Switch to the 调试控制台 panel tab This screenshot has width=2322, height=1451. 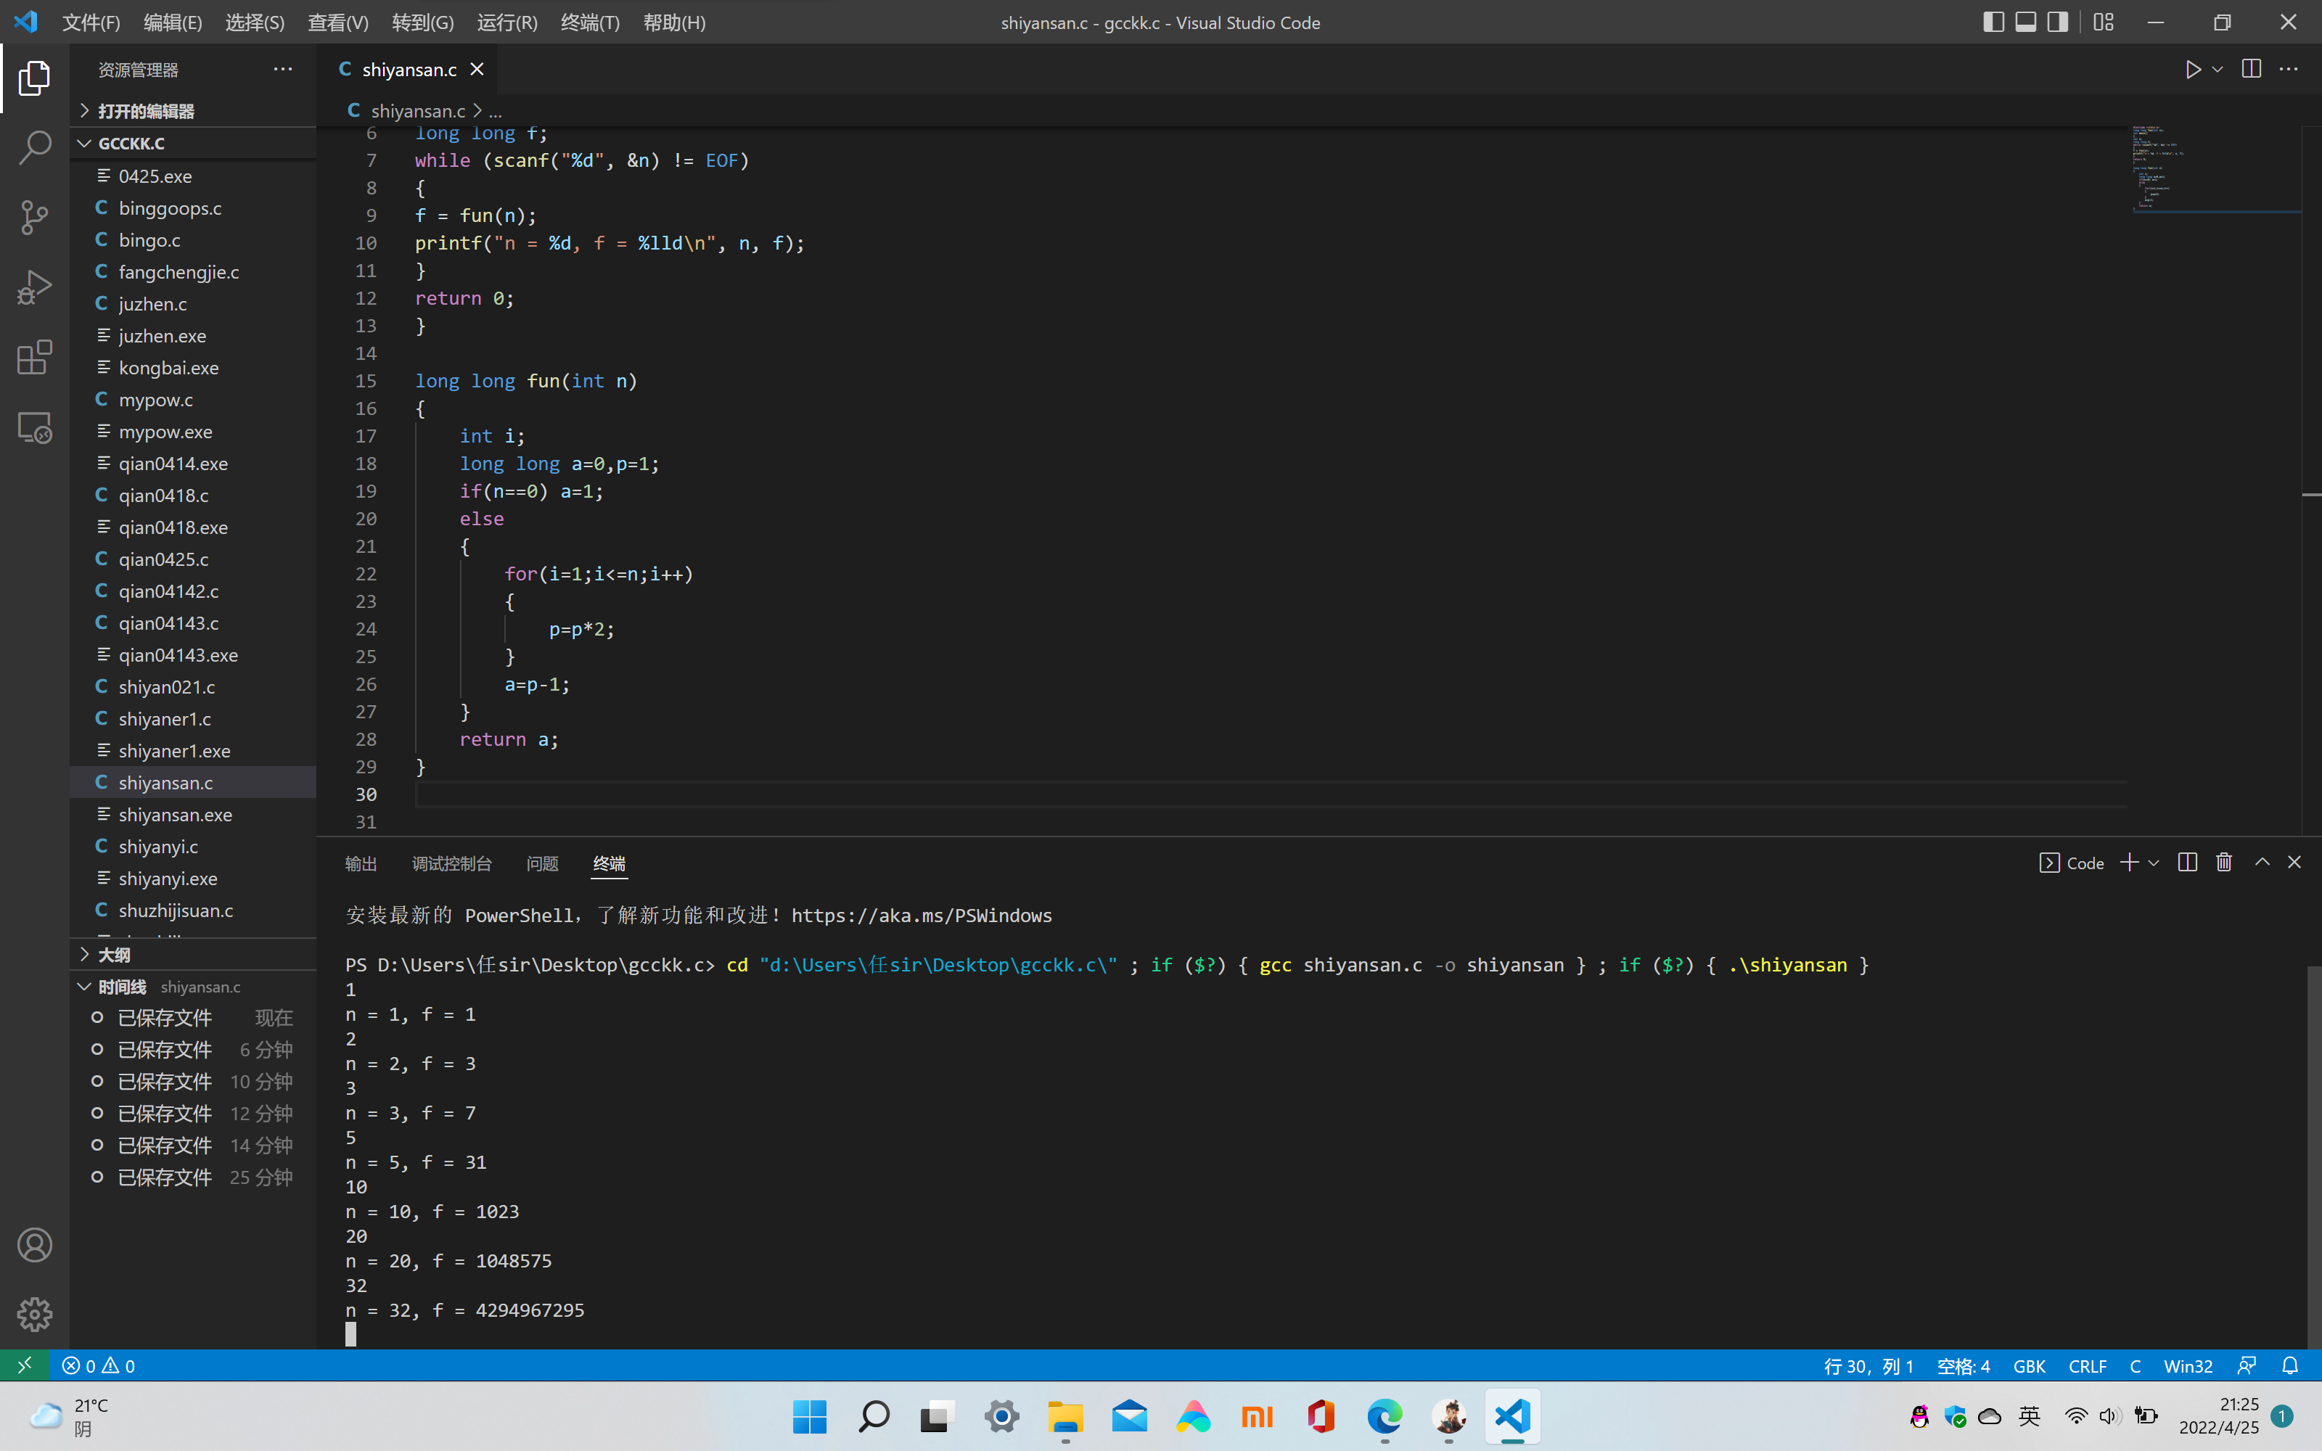(x=452, y=863)
